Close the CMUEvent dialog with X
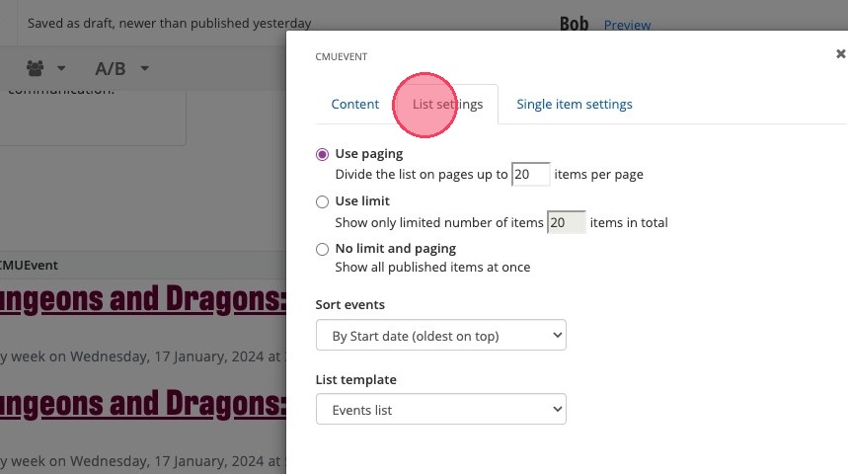 point(840,55)
